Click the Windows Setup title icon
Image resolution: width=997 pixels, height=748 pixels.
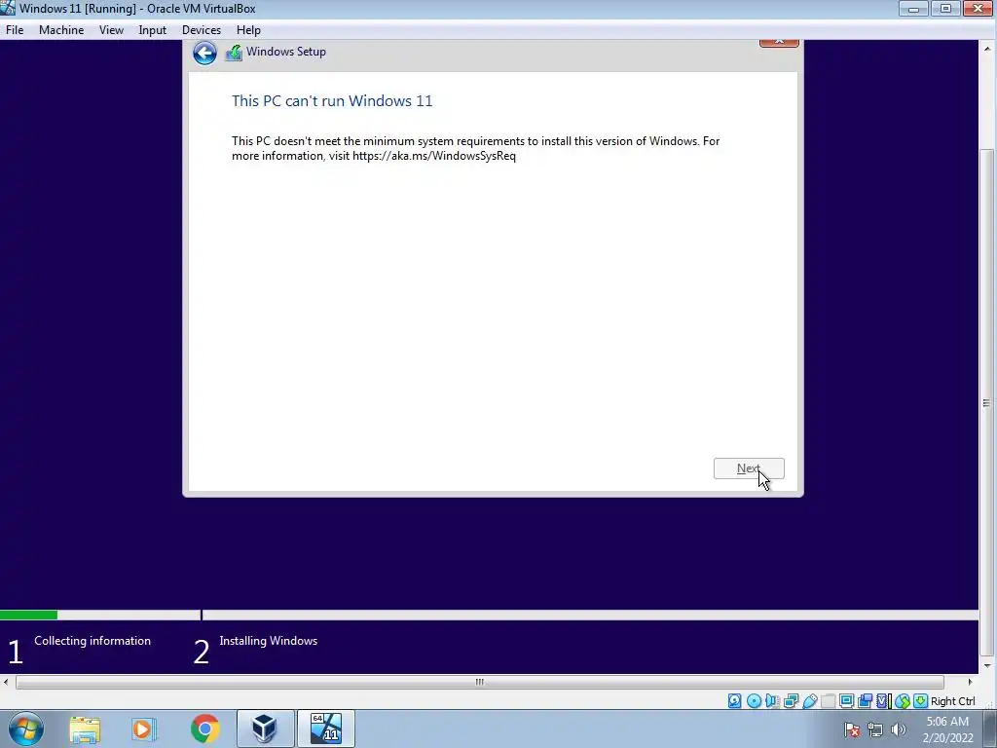tap(234, 53)
